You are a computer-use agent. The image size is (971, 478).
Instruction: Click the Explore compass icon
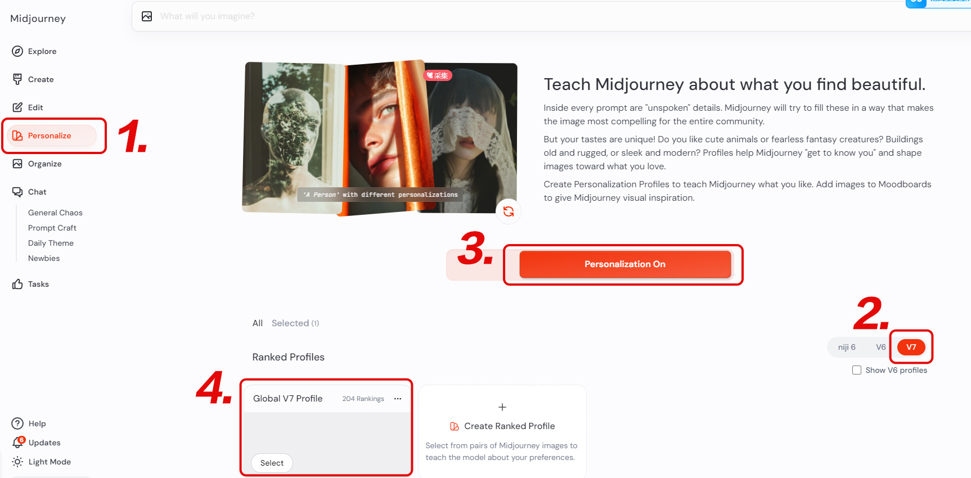tap(17, 51)
